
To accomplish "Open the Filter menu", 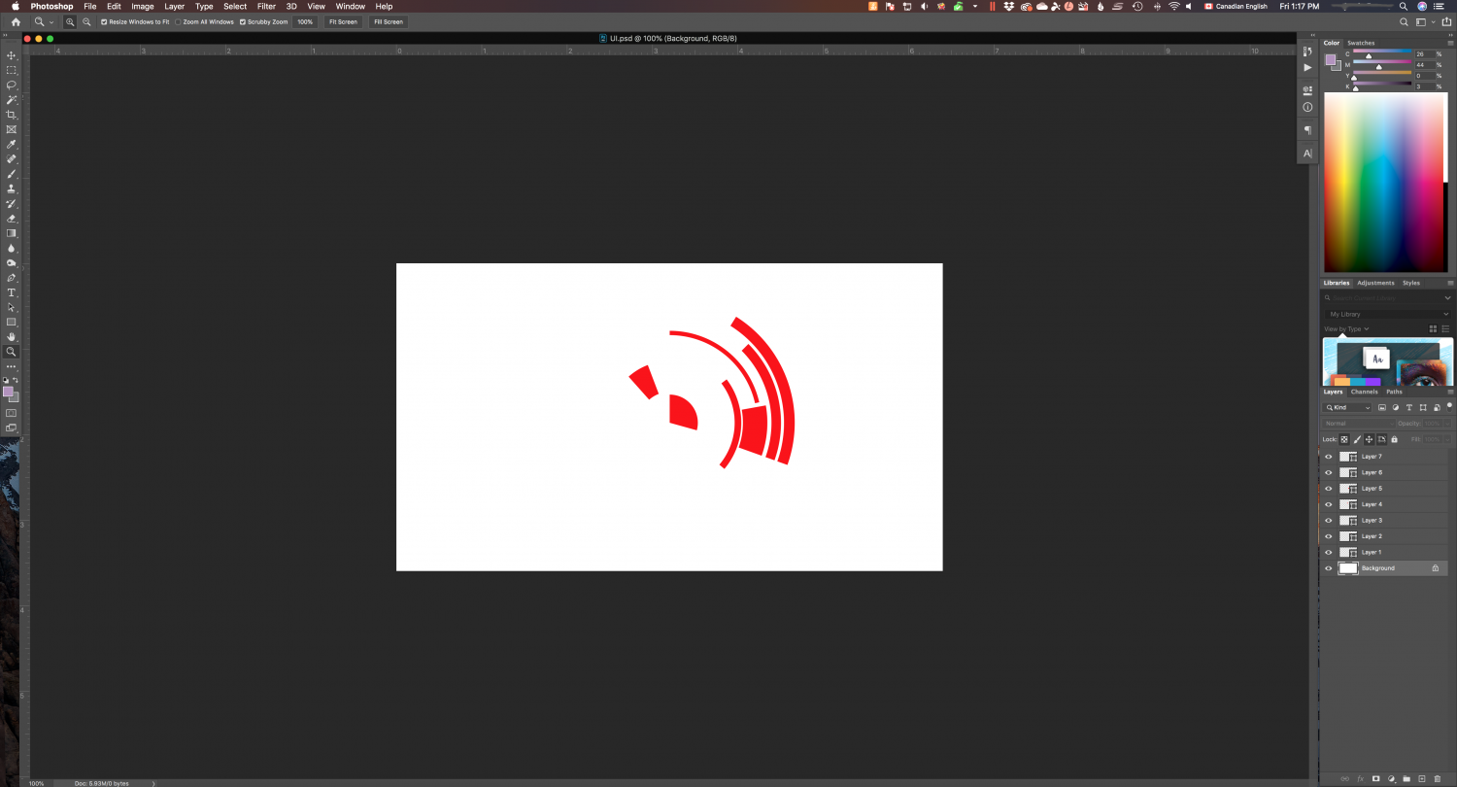I will [265, 6].
